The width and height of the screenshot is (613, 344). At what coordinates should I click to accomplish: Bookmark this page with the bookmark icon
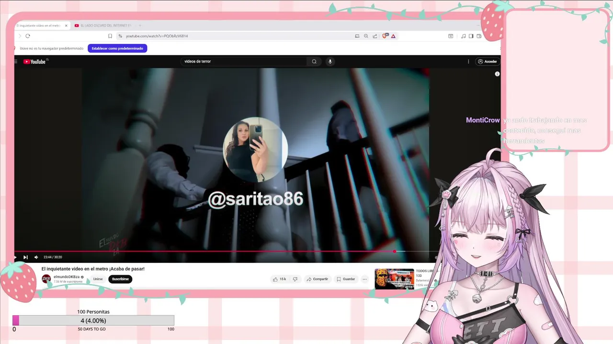(110, 36)
